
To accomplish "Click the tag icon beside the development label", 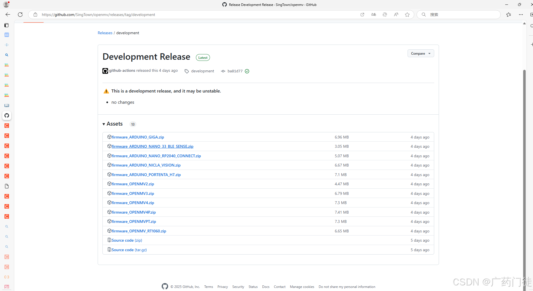I will [x=187, y=71].
